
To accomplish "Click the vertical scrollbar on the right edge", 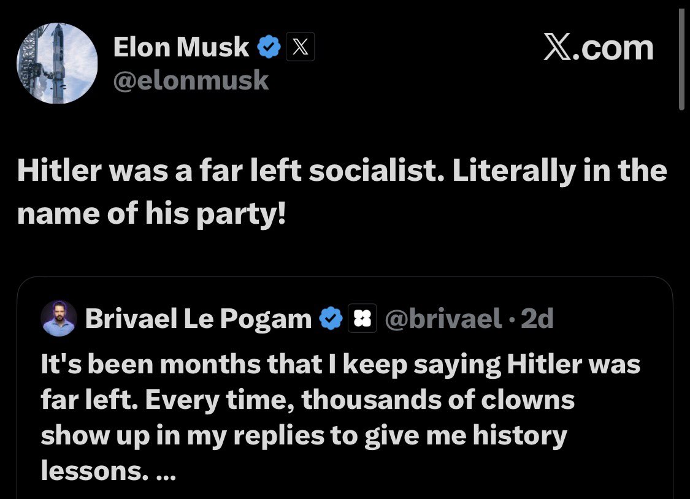I will (x=681, y=58).
